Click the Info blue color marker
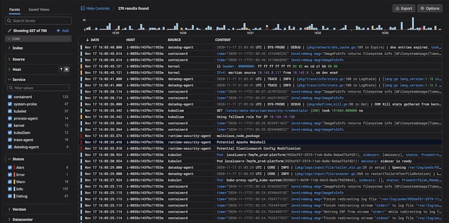The image size is (449, 223). pyautogui.click(x=14, y=189)
